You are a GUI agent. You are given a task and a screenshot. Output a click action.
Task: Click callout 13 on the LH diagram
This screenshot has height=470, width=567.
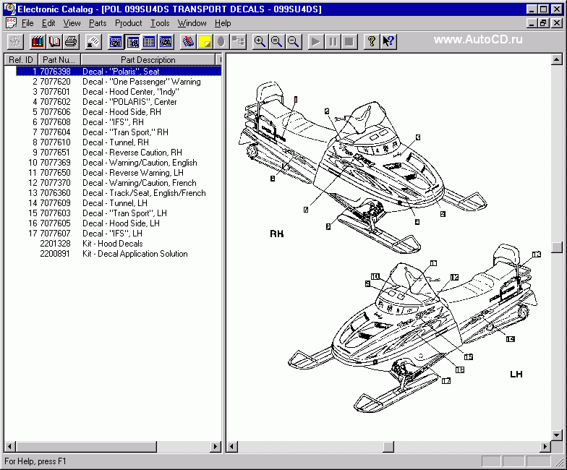[x=537, y=255]
